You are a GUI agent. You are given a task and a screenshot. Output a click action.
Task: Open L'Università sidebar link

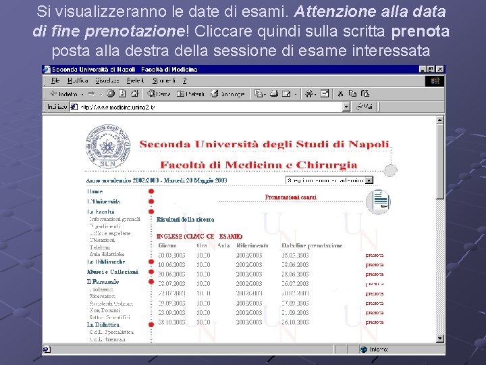(x=103, y=201)
